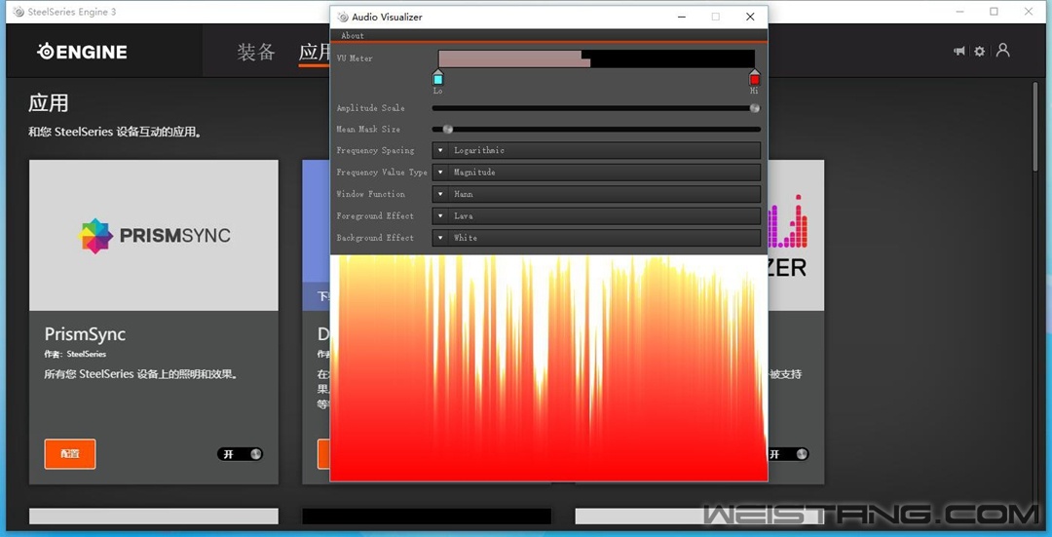Switch to the 应用 tab in Engine
Screen dimensions: 1052x537
click(314, 52)
